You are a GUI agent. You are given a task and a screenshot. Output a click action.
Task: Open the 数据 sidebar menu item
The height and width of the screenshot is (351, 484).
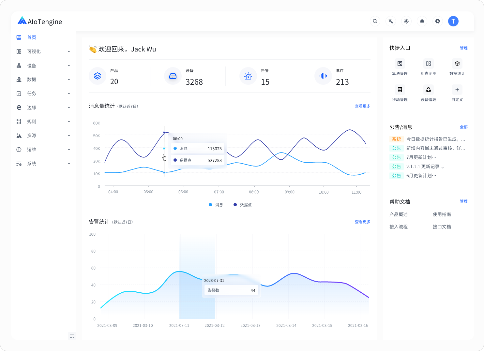[x=32, y=79]
